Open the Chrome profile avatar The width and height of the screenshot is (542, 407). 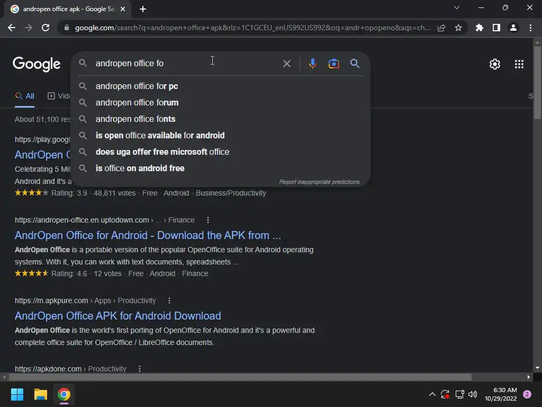[x=513, y=28]
